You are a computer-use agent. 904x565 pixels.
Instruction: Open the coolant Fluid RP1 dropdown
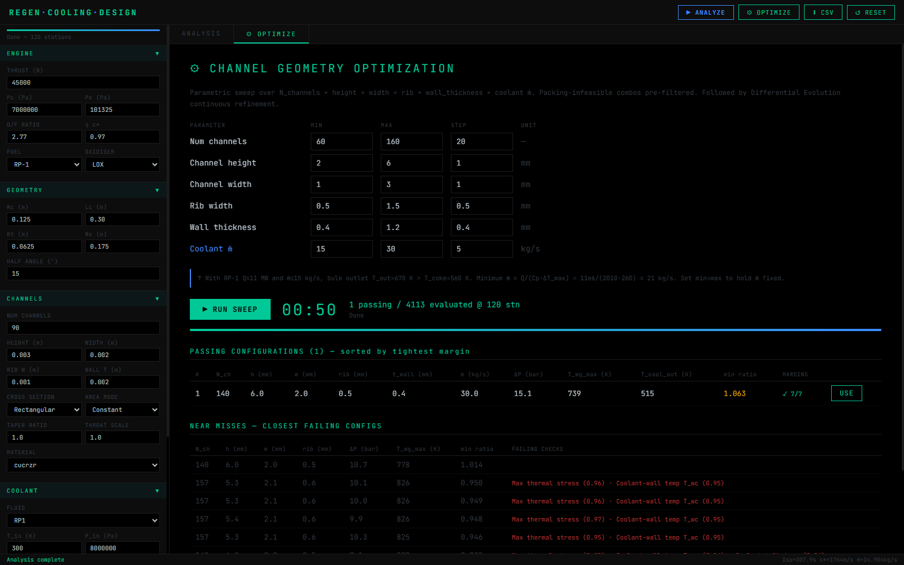pos(83,520)
